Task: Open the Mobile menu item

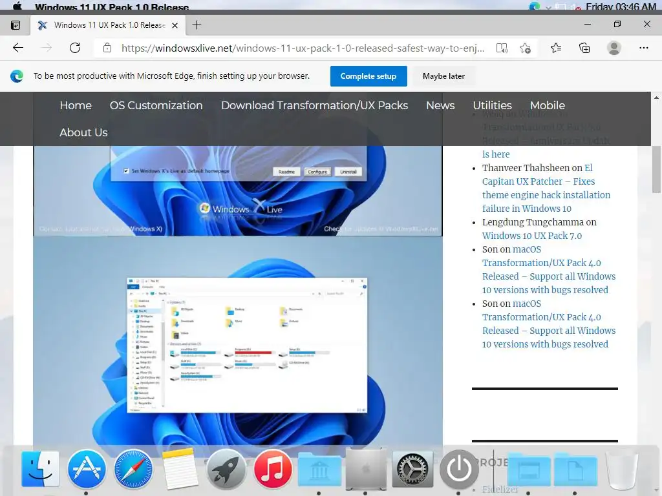Action: tap(548, 105)
